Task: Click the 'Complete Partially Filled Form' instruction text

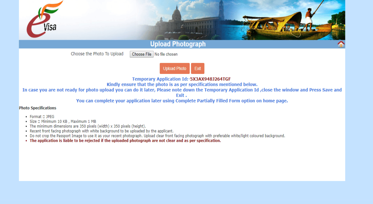Action: (182, 100)
